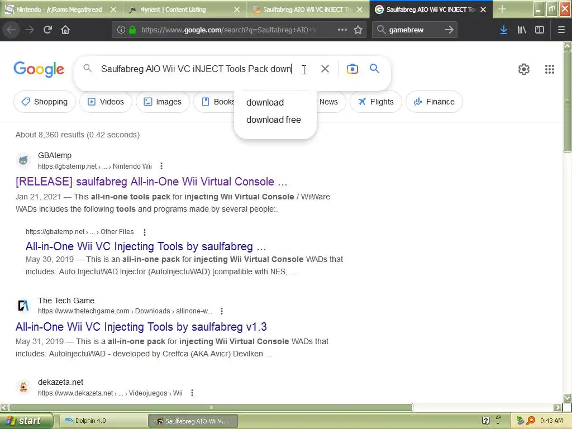Switch to Nintendo Roms Megathread tab
Screen dimensions: 572x429
(59, 9)
